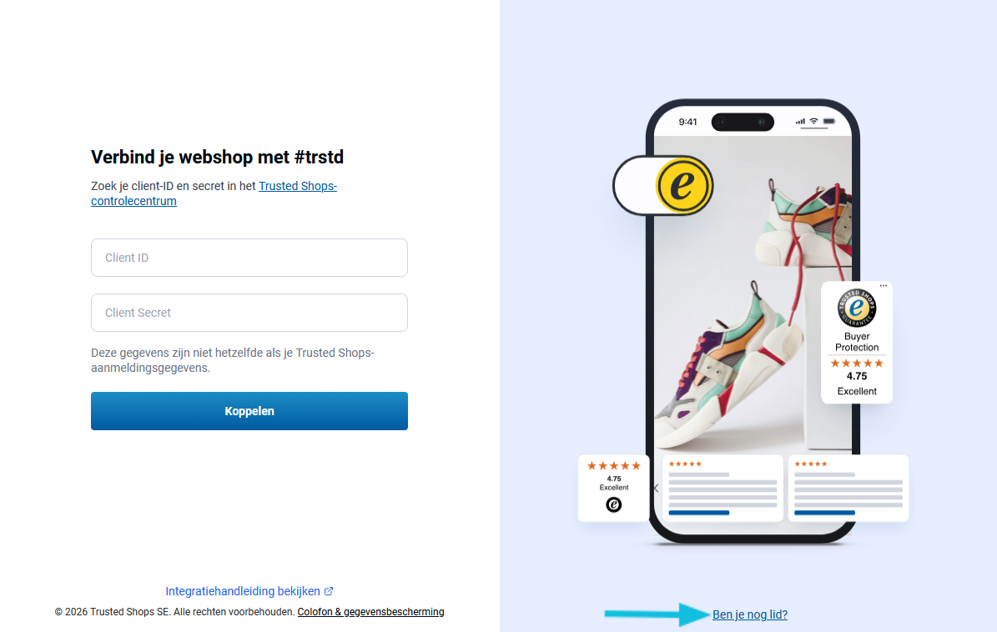Screen dimensions: 997x632
Task: Click the yellow Trusted Shops e logo
Action: 683,185
